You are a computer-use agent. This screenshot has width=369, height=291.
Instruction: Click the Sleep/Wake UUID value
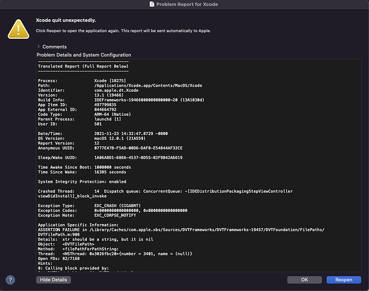point(139,158)
